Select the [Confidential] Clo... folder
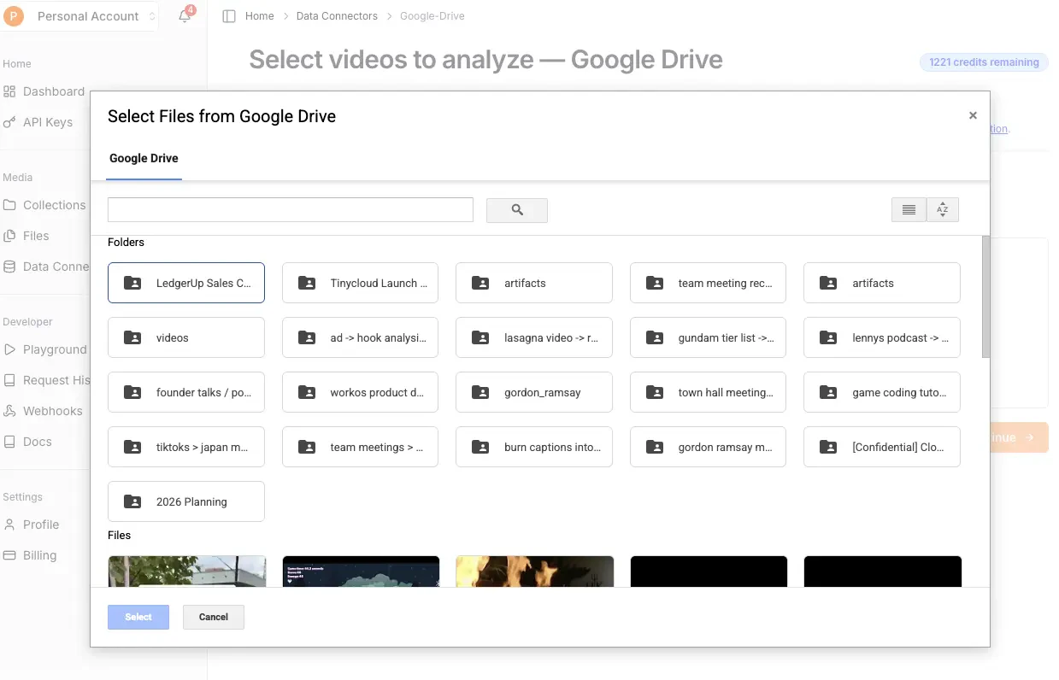This screenshot has width=1059, height=680. pyautogui.click(x=882, y=447)
